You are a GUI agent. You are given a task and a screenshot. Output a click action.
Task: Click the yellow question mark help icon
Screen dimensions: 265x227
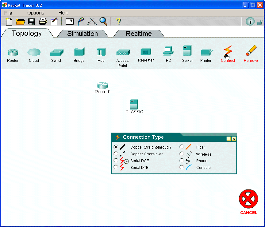pos(119,22)
